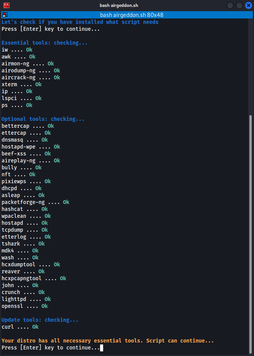Click the 'ps .... Ok' line
254x356 pixels.
[17, 105]
